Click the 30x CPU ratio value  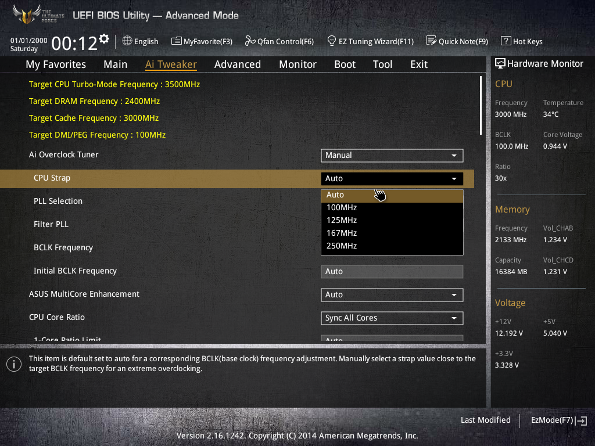(500, 178)
